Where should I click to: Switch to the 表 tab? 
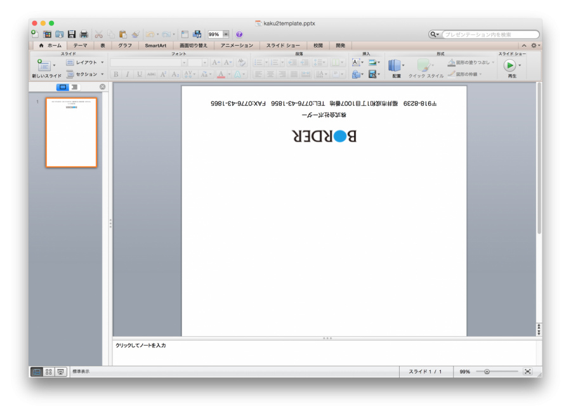pyautogui.click(x=103, y=46)
